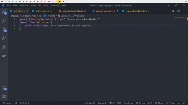188x105 pixels.
Task: Click the Windows taskbar search icon
Action: click(5, 1)
